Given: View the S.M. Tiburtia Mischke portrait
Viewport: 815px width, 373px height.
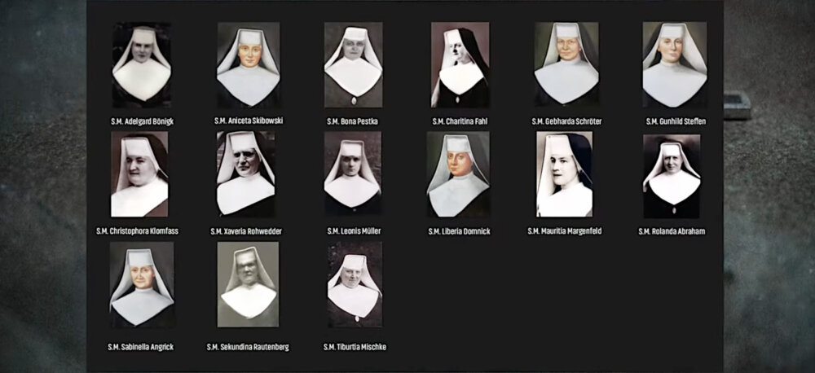Looking at the screenshot, I should click(x=355, y=284).
